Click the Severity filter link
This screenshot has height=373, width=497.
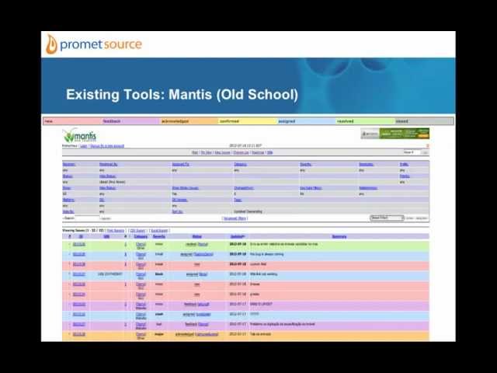click(305, 164)
